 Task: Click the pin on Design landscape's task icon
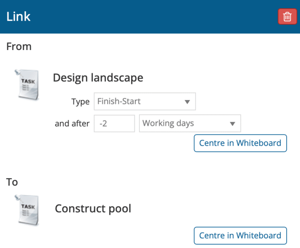17,72
